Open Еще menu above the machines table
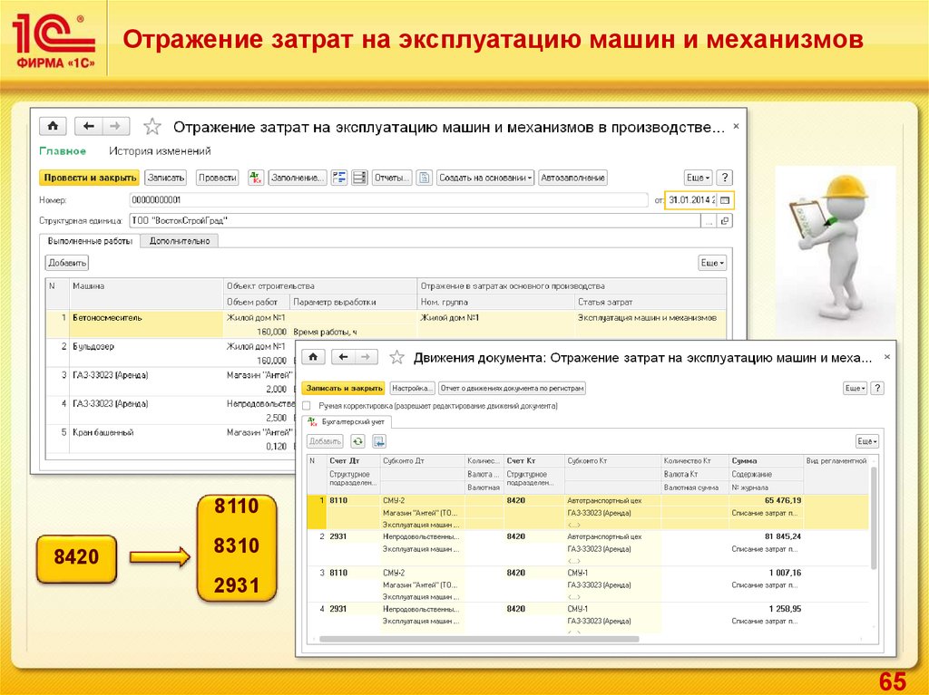 [x=711, y=263]
